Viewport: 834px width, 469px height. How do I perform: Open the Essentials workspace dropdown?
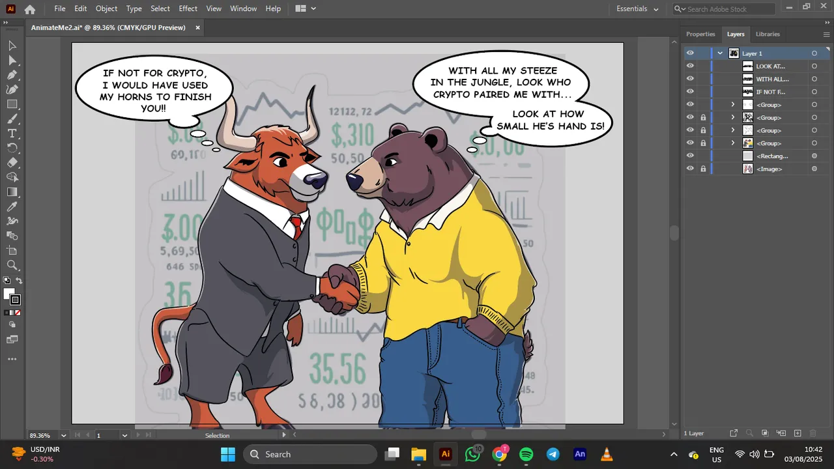[x=638, y=9]
